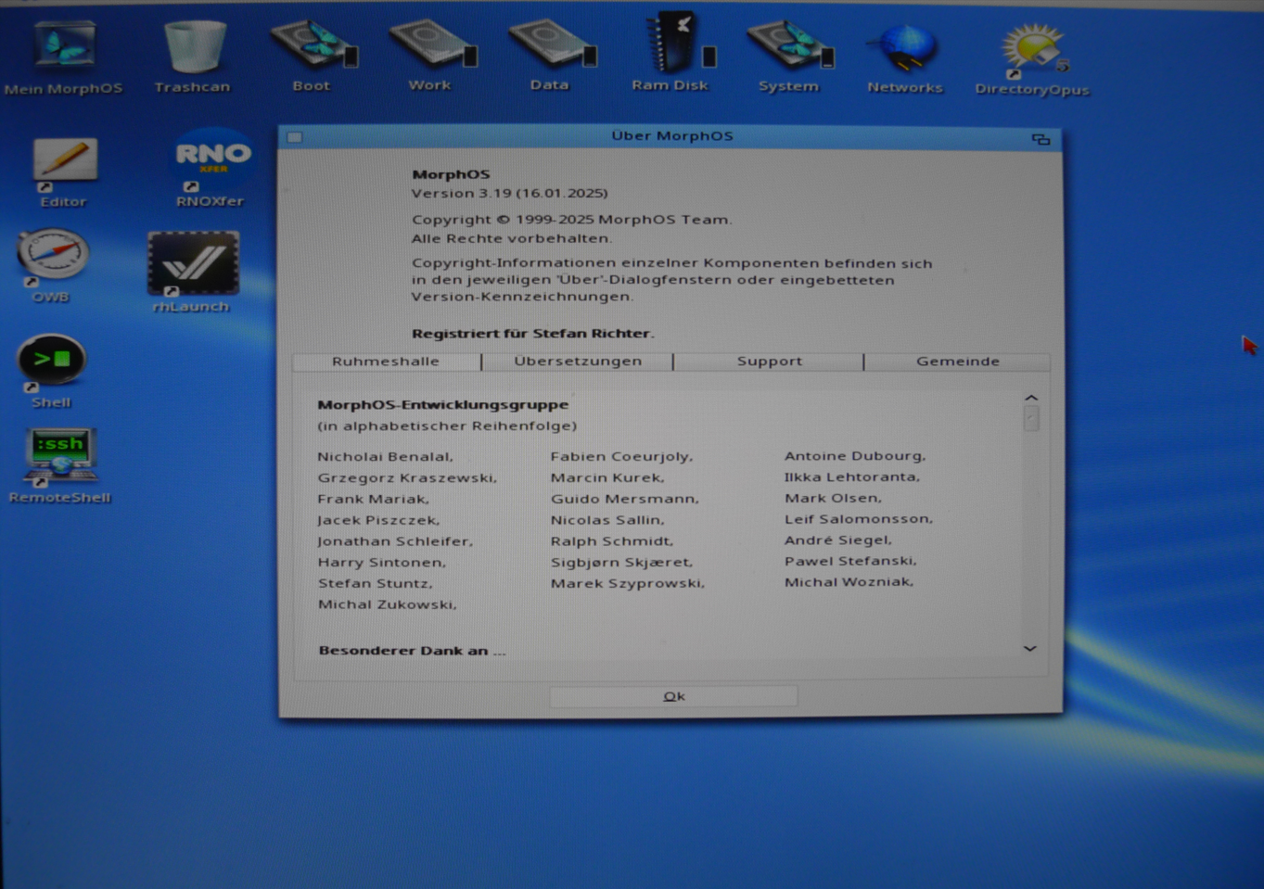Click the name Ralph Schmidt
This screenshot has width=1264, height=889.
point(612,541)
